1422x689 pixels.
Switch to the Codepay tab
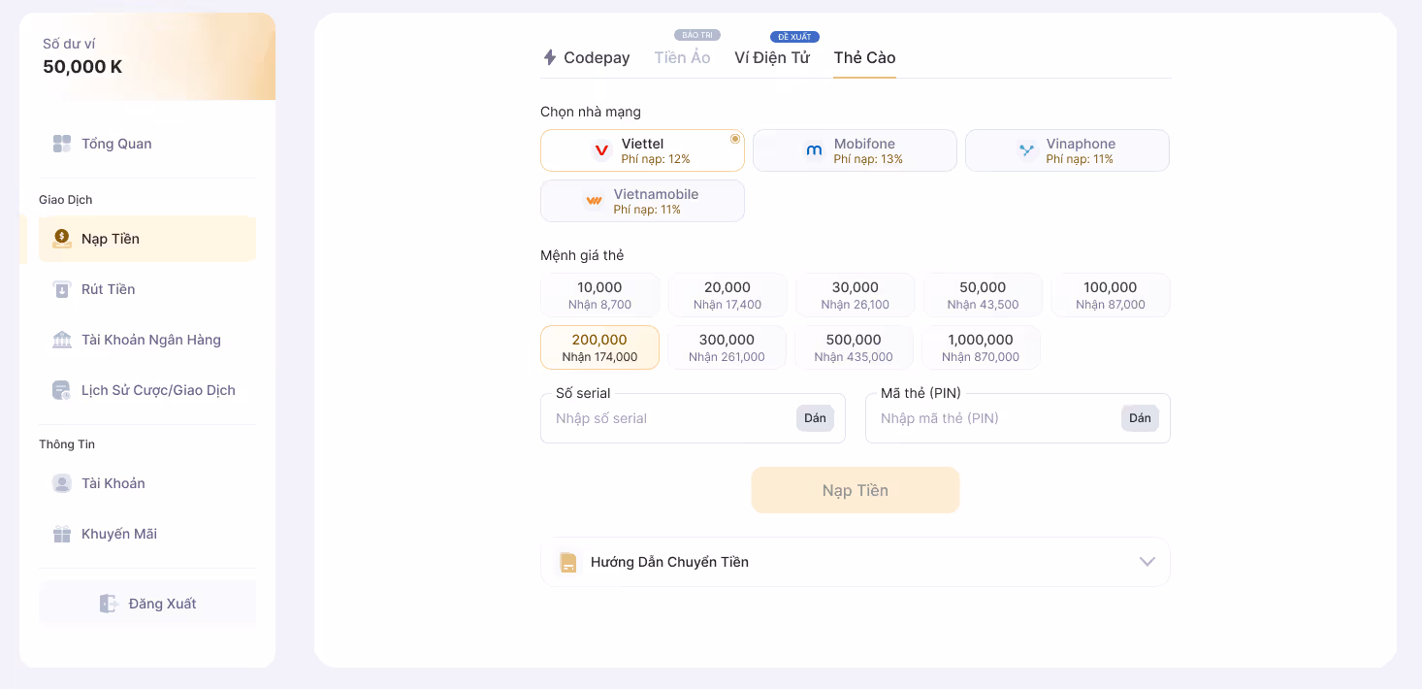click(587, 57)
